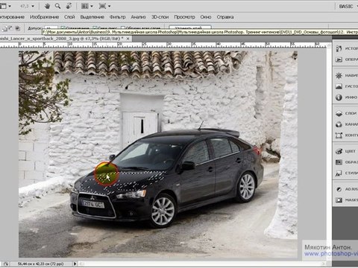Click the Уточнить край (Refine Edge) button

(190, 28)
